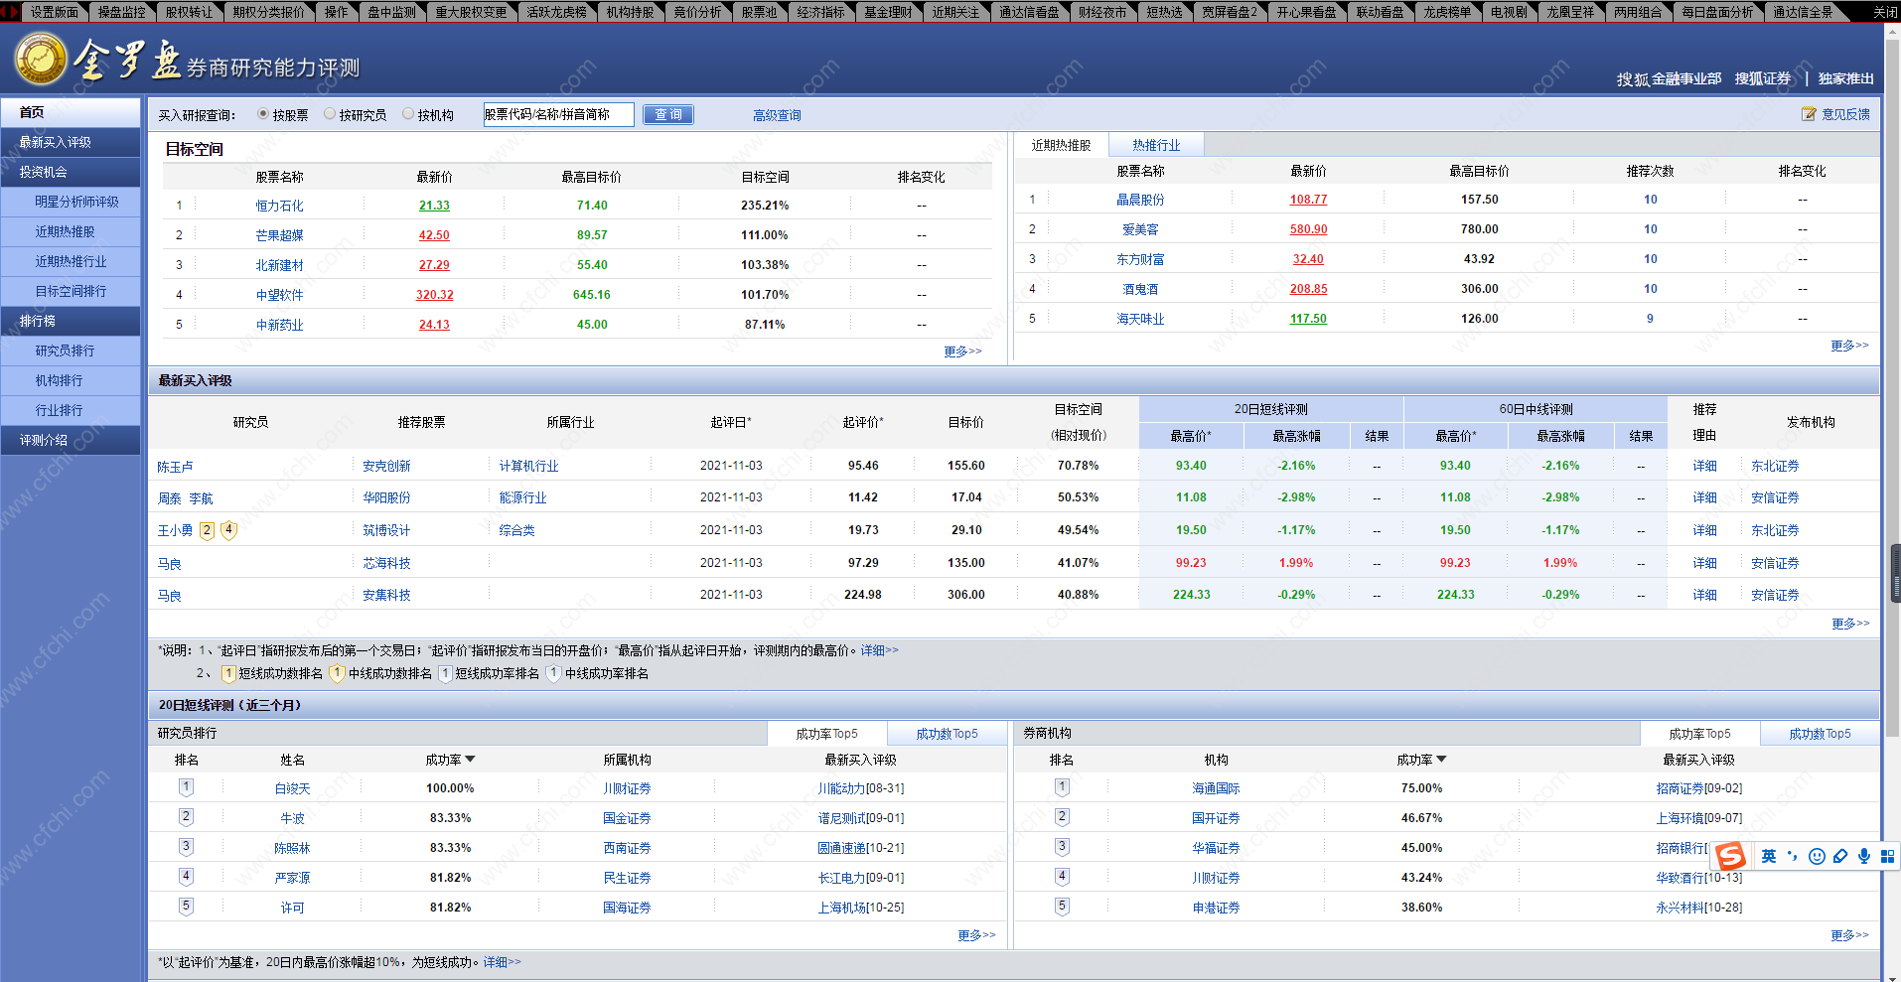
Task: Expand 更多>> under 近期热推股 table
Action: 1849,346
